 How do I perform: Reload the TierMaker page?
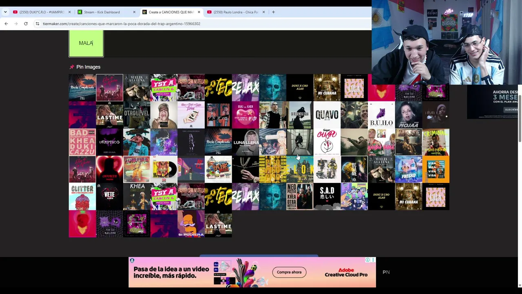26,24
